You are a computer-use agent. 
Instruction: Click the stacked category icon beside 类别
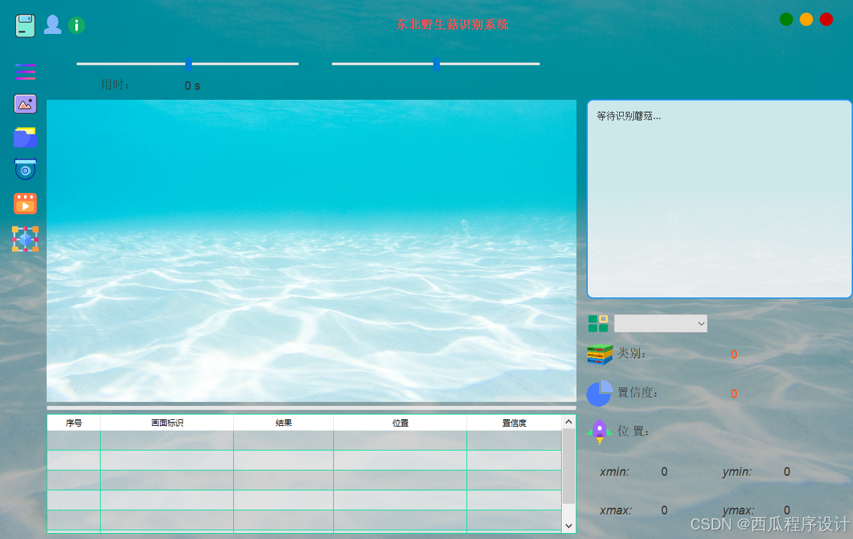pos(600,354)
